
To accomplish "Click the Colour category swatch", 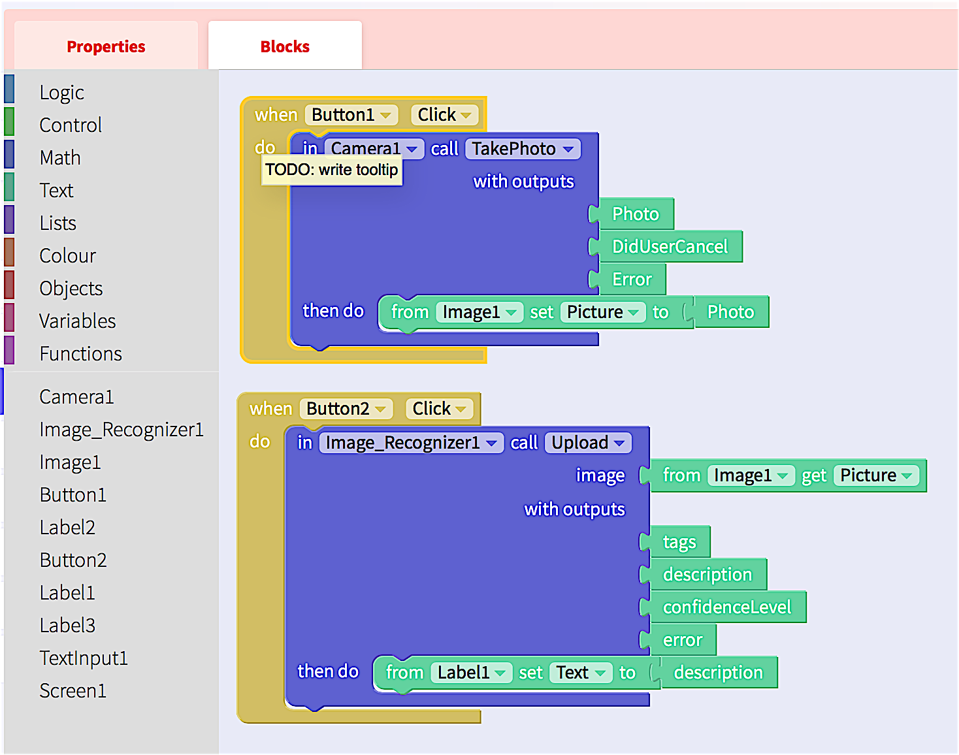I will (9, 253).
